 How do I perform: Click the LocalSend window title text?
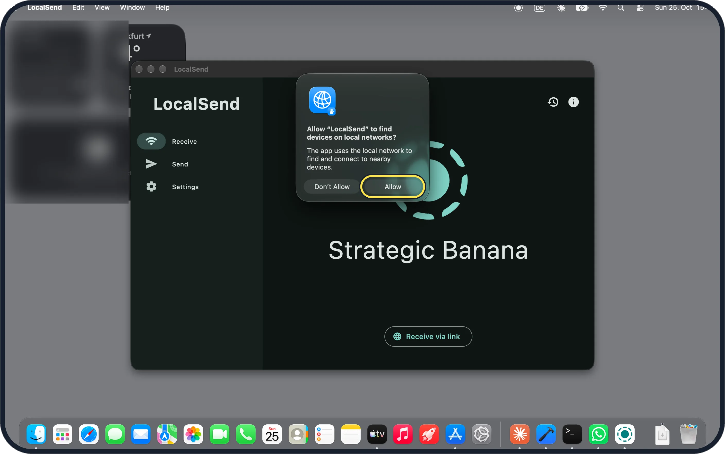(191, 69)
